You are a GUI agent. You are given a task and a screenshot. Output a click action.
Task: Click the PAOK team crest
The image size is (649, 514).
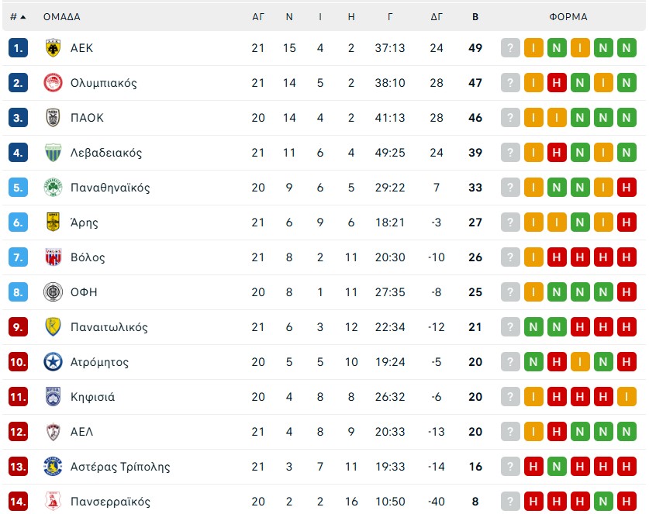pyautogui.click(x=53, y=118)
